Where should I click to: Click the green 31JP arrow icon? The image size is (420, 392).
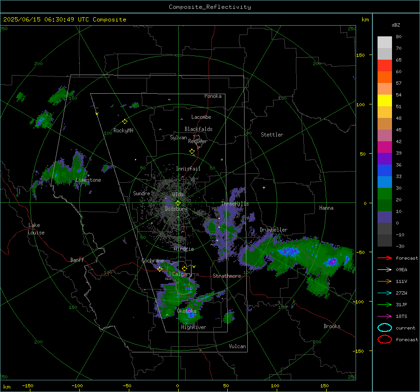point(385,304)
